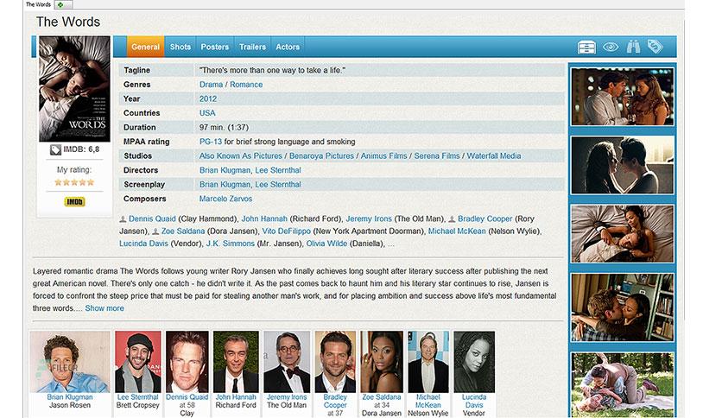Open the Trailers tab

click(x=252, y=47)
